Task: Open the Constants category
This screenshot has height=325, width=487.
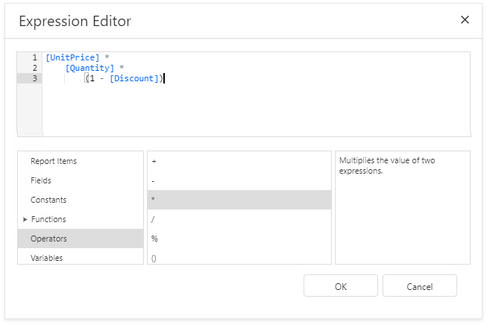Action: (x=48, y=200)
